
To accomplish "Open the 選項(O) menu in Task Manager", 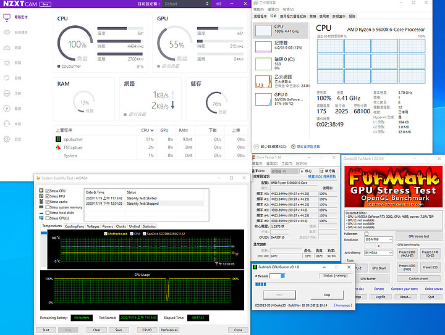I will 273,9.
